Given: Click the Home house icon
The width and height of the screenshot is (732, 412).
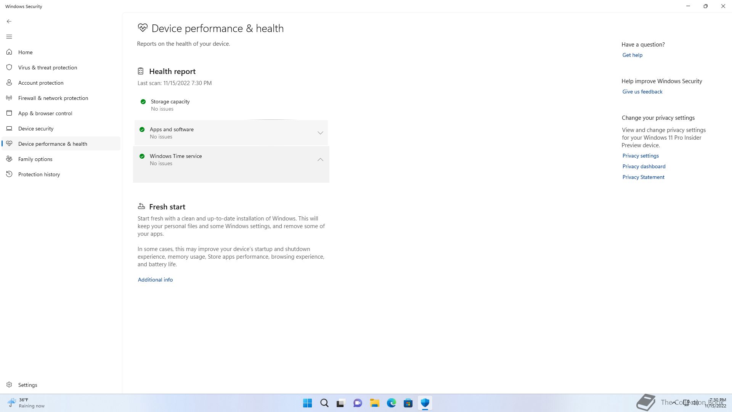Looking at the screenshot, I should tap(9, 52).
